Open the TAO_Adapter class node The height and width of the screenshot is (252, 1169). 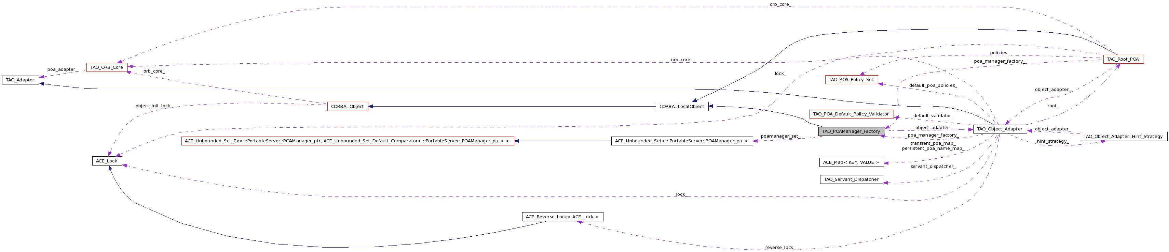tap(21, 80)
